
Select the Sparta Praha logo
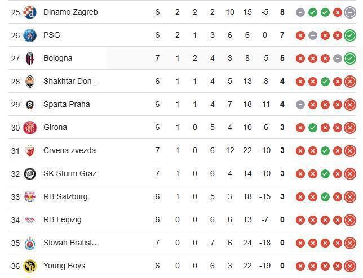point(30,105)
